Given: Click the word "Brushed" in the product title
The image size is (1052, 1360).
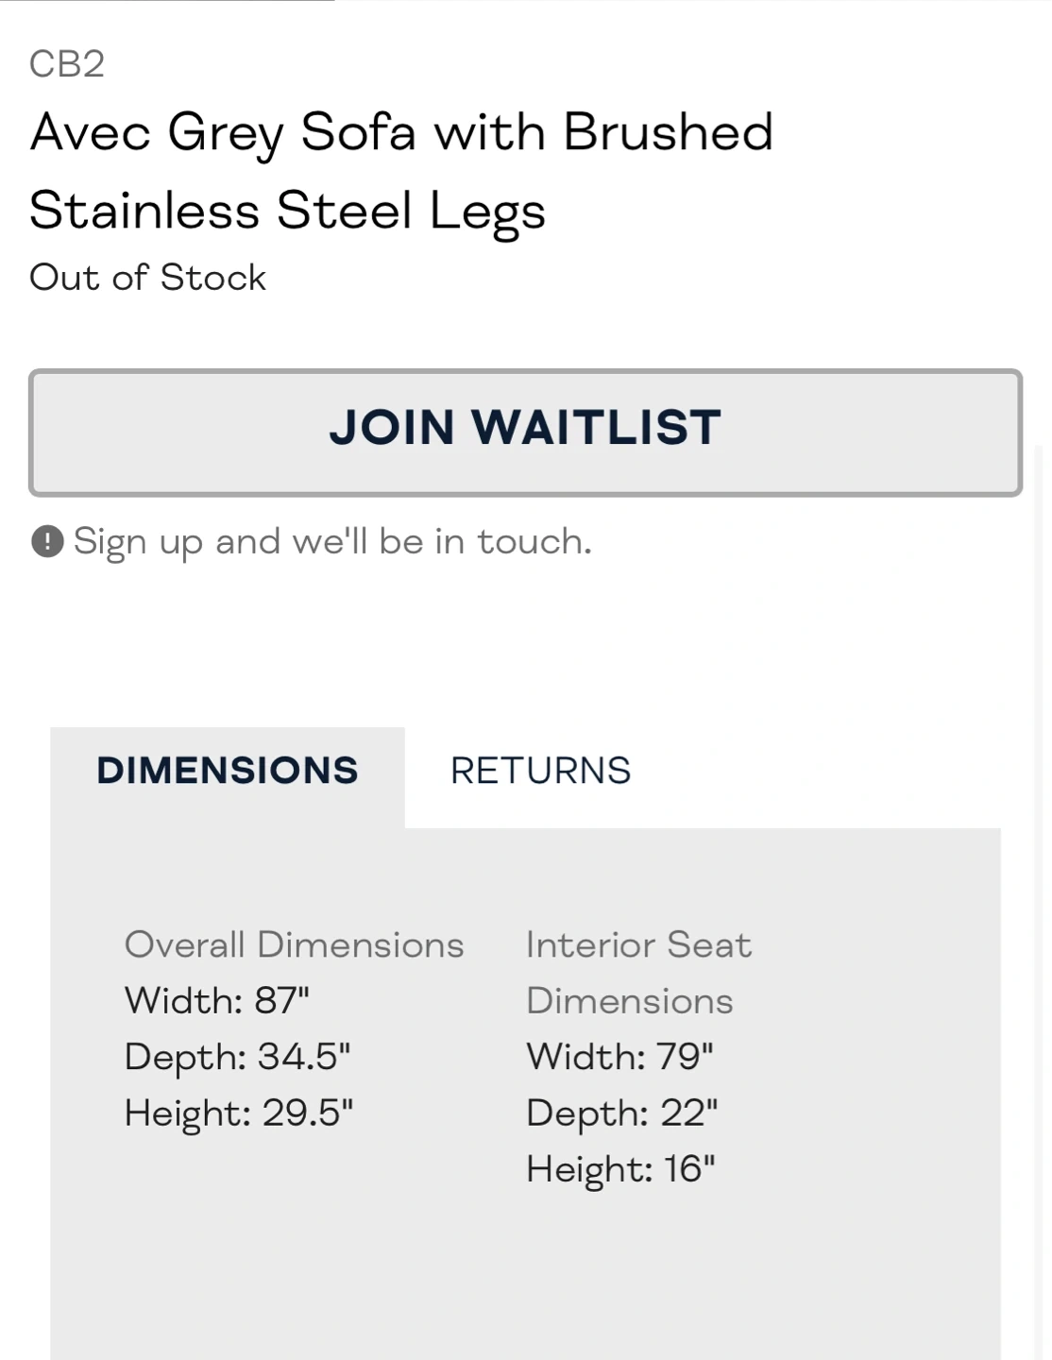Looking at the screenshot, I should pos(668,131).
